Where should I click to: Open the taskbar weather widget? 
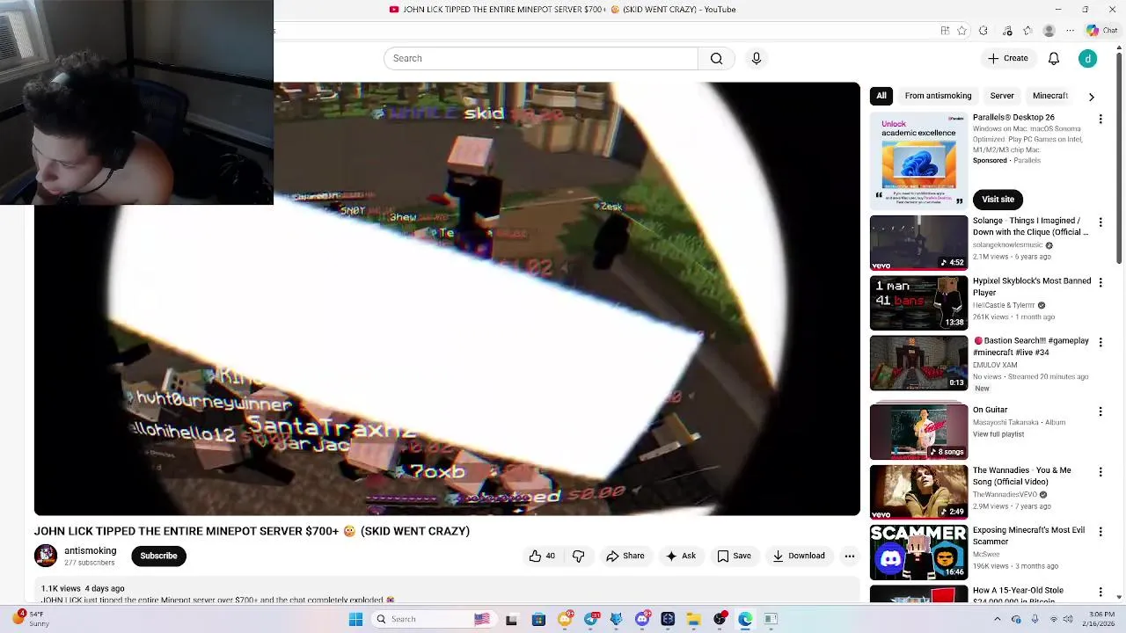(32, 619)
